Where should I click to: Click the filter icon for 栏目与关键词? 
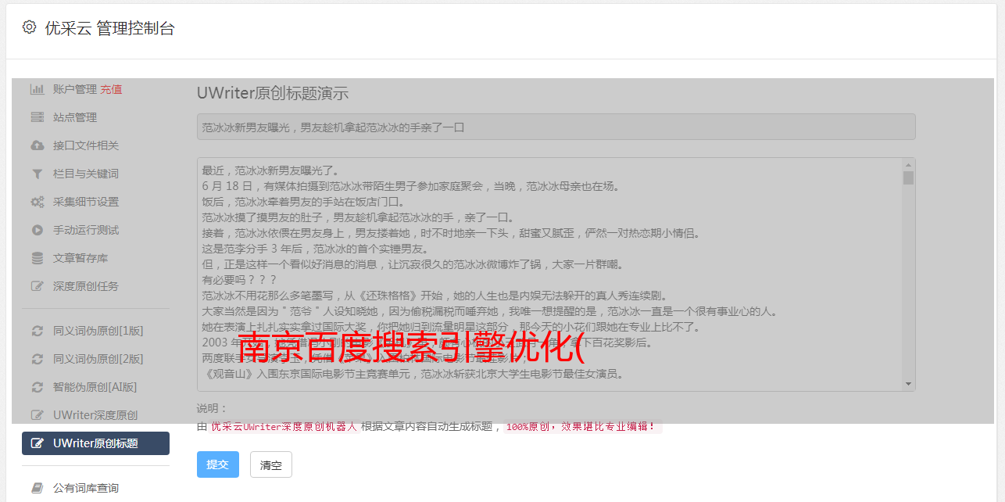pyautogui.click(x=37, y=174)
